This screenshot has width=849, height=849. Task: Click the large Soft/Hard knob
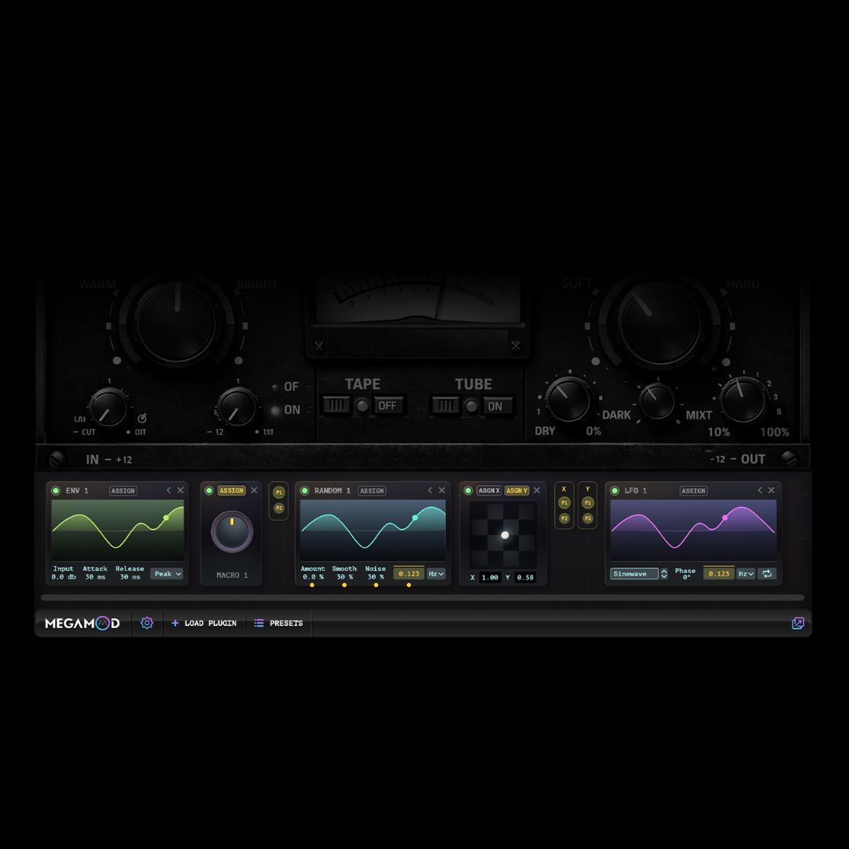coord(659,324)
